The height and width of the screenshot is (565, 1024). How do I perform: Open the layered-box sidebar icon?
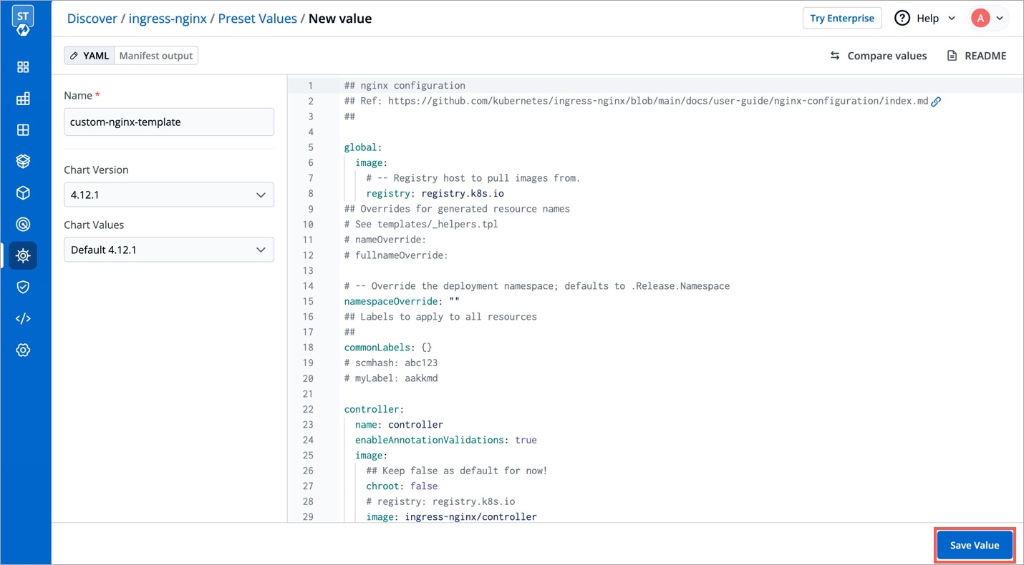[23, 162]
